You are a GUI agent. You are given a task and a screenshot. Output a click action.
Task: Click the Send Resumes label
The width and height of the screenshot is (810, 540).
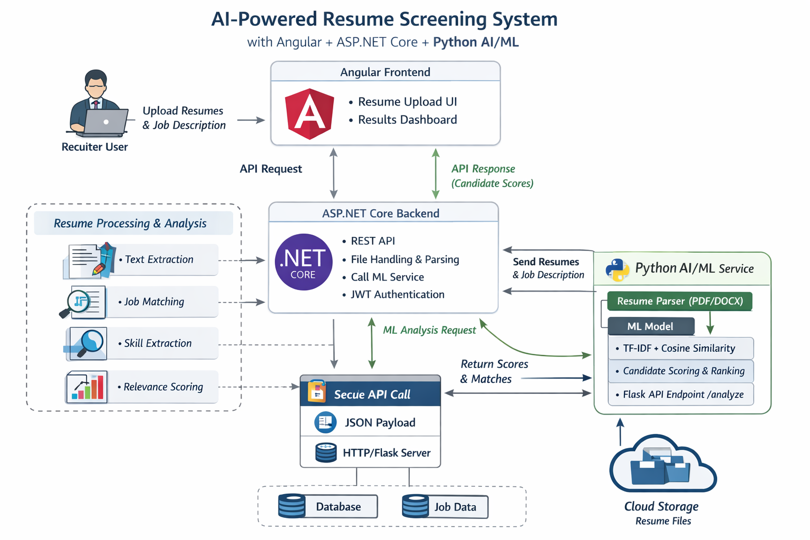[x=546, y=262]
